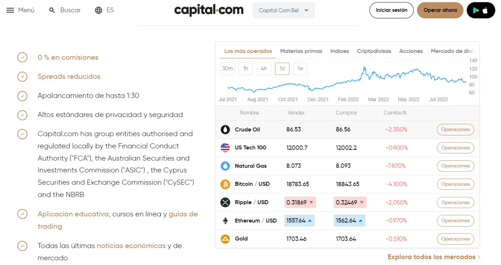The height and width of the screenshot is (265, 501).
Task: Follow the Explora todos los mercados arrow link
Action: pyautogui.click(x=434, y=257)
